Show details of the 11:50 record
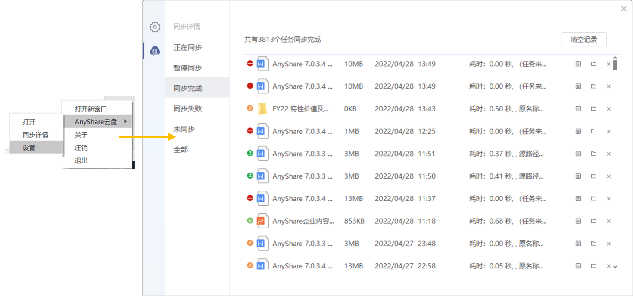 [578, 176]
